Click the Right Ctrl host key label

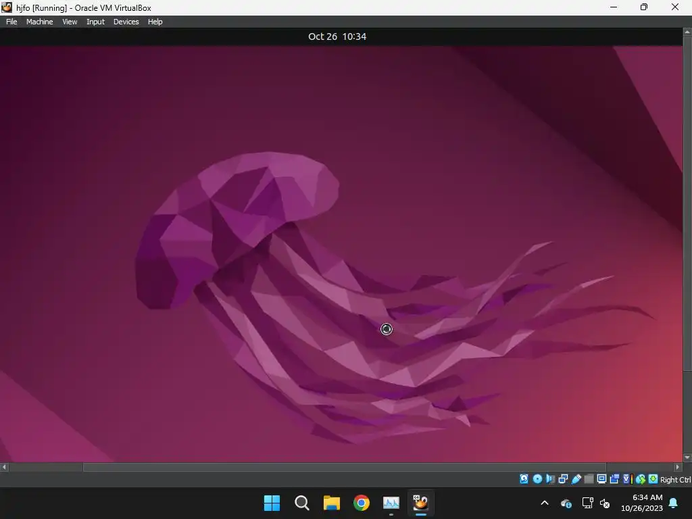click(x=676, y=480)
